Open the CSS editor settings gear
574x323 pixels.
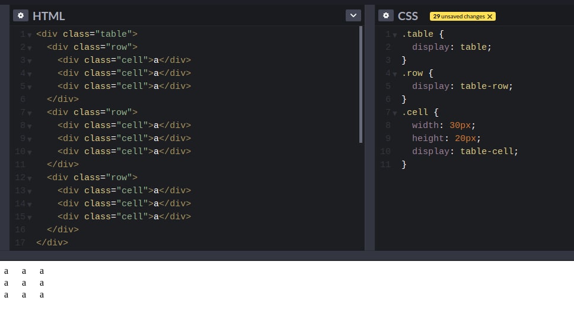click(x=386, y=15)
